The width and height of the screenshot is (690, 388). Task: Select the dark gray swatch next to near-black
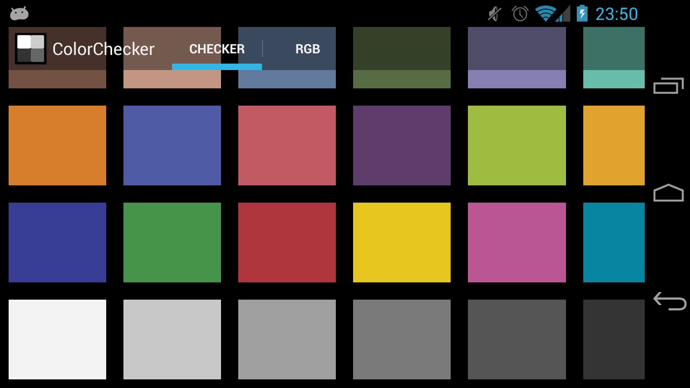pyautogui.click(x=517, y=339)
